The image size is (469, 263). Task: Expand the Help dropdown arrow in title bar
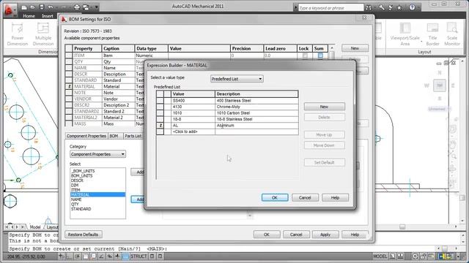point(418,7)
